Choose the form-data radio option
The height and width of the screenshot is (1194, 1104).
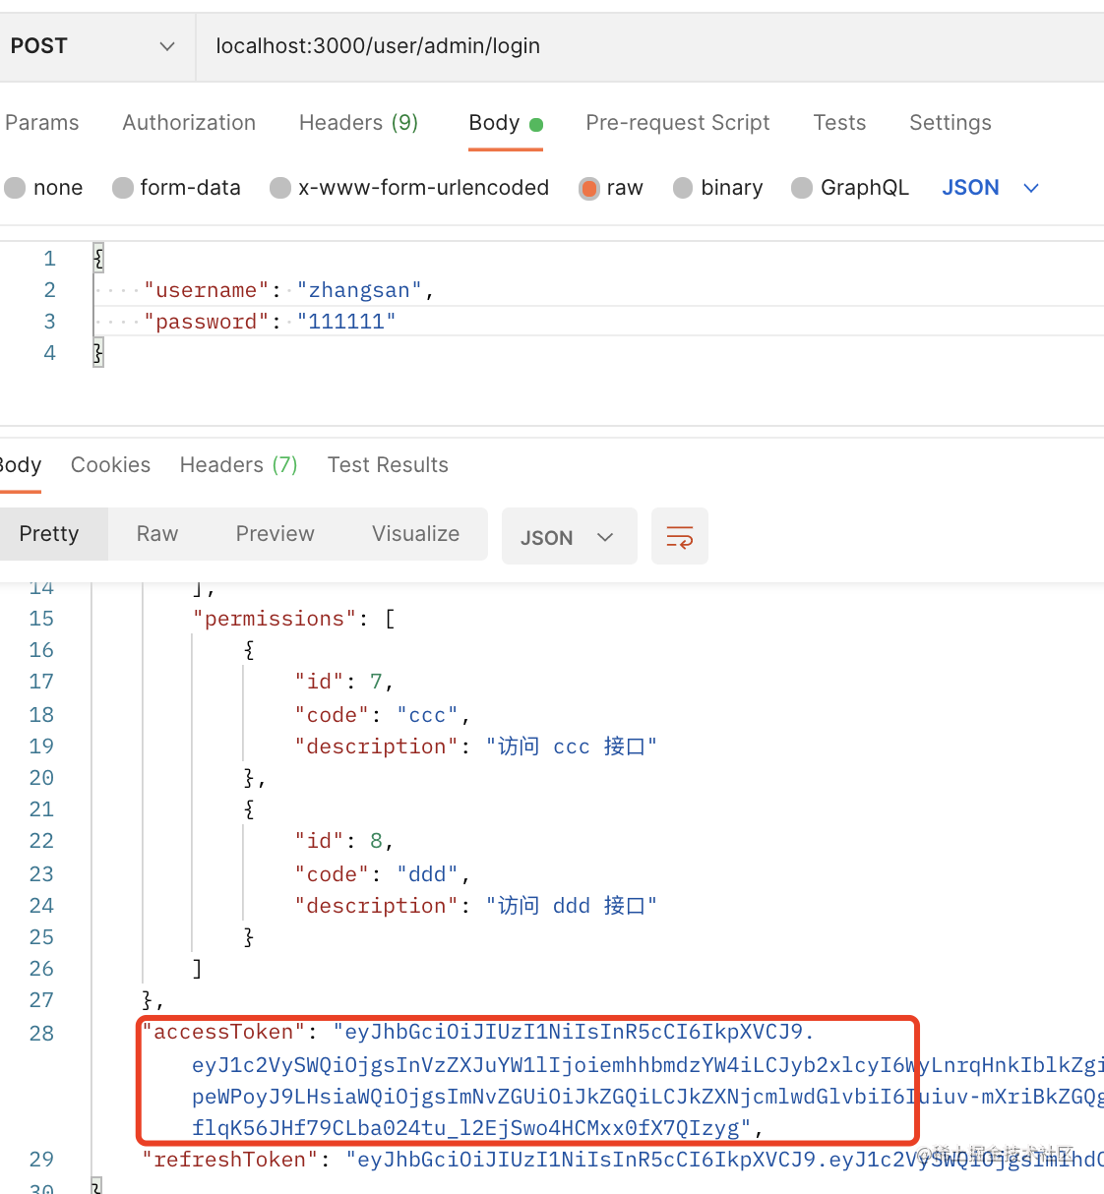pos(123,188)
